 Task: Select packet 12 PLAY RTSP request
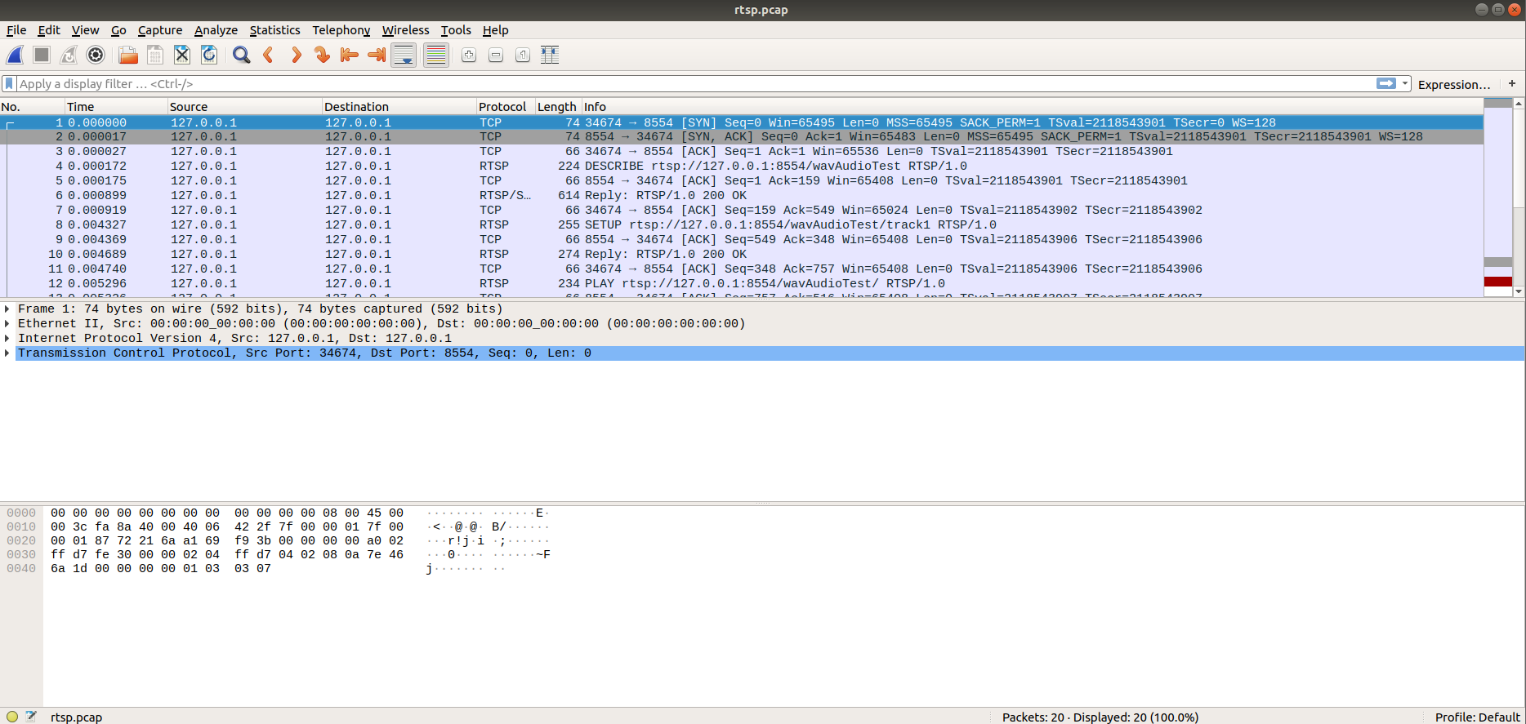(x=742, y=283)
